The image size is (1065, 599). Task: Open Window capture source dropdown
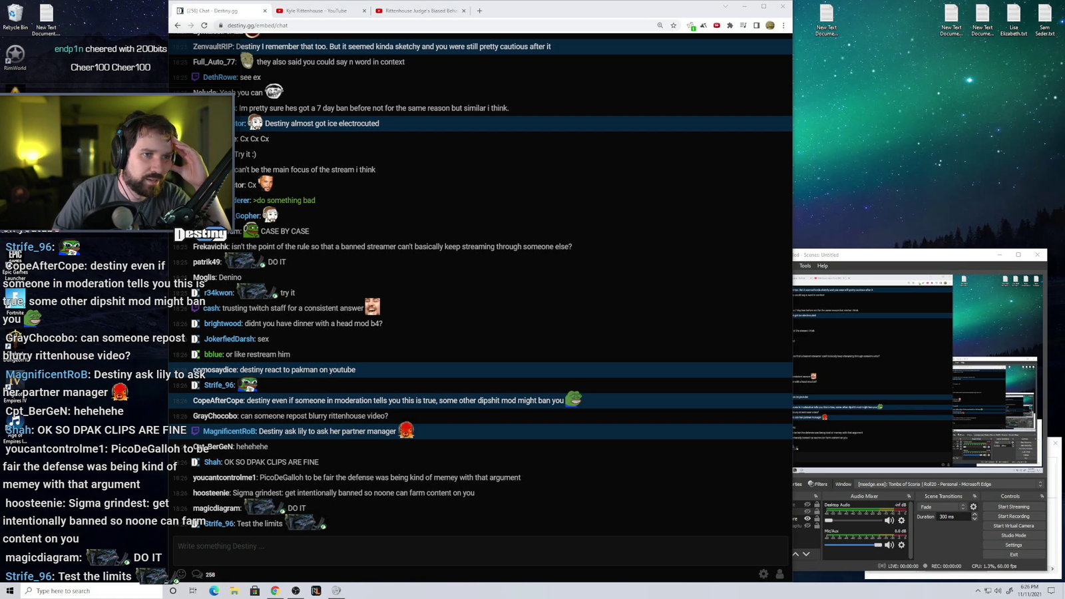[949, 484]
